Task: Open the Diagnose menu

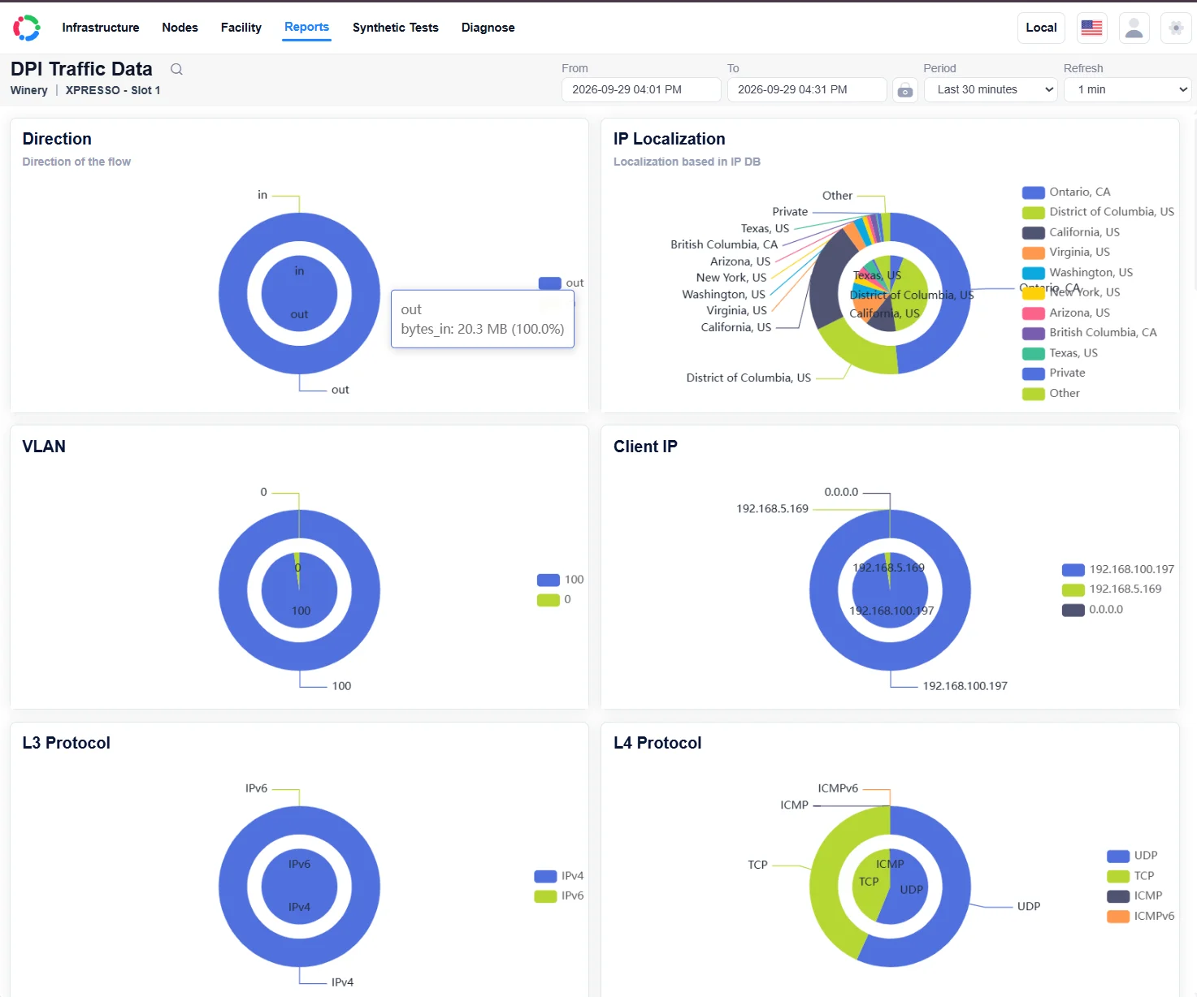Action: 488,28
